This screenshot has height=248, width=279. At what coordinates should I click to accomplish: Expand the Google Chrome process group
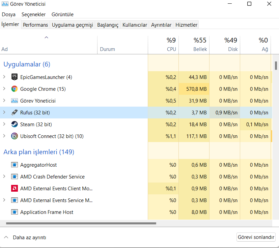tap(4, 89)
